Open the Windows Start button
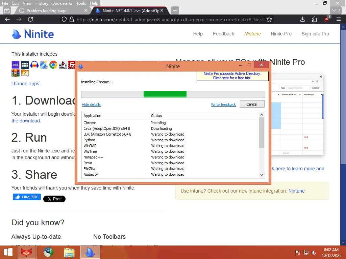This screenshot has height=259, width=346. tap(8, 252)
